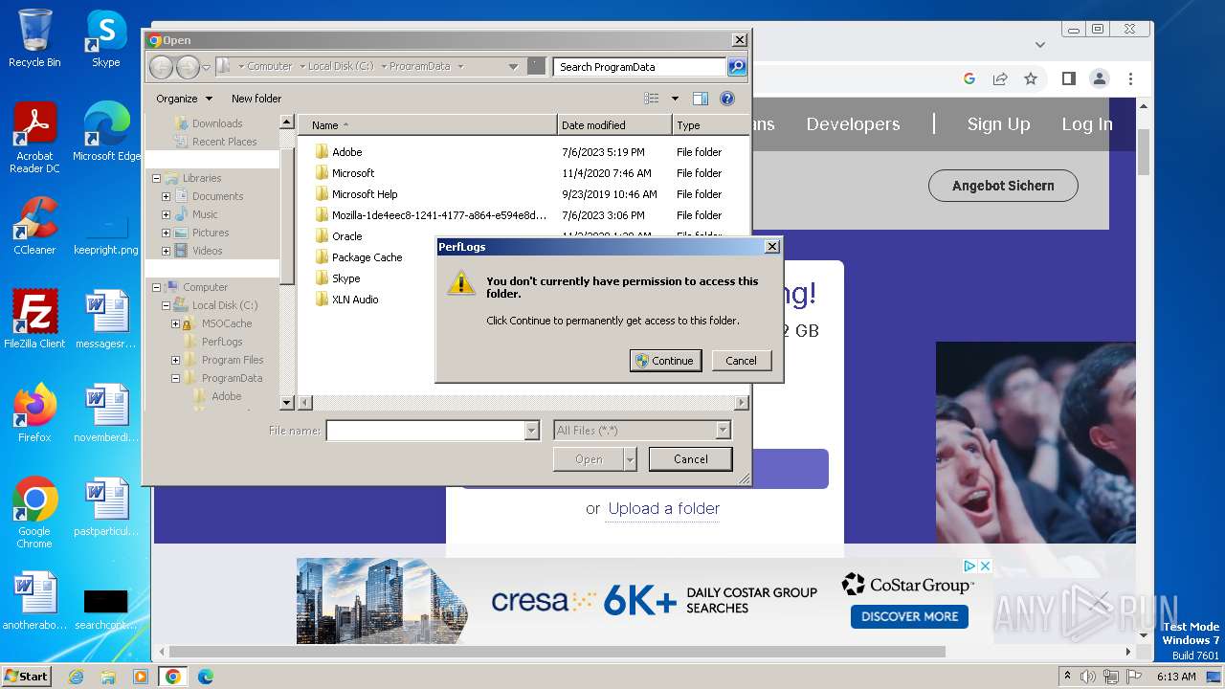Collapse the Computer tree node

coord(156,287)
